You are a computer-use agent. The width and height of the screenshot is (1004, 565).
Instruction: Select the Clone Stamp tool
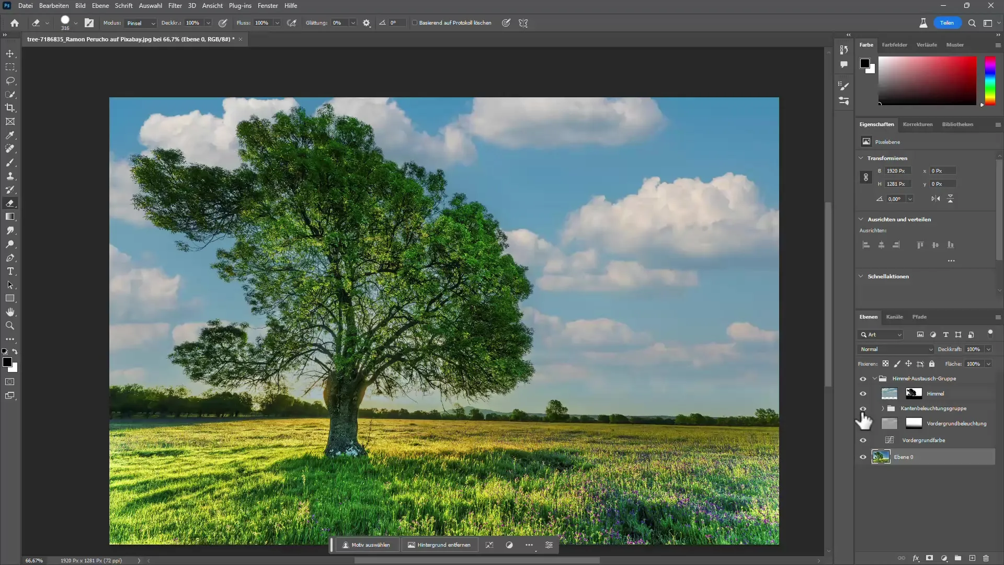pos(9,176)
